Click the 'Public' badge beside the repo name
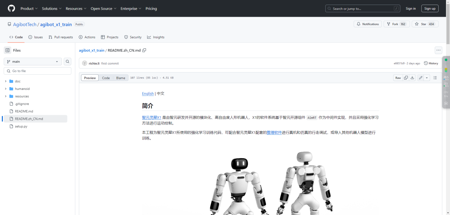Image resolution: width=450 pixels, height=215 pixels. [x=79, y=25]
